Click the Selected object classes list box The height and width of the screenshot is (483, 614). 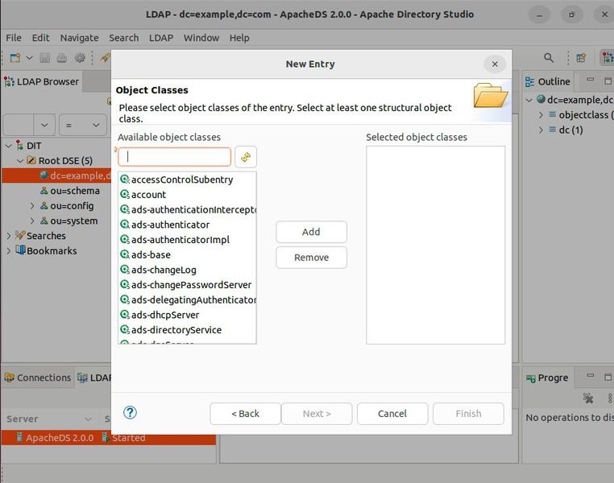click(x=435, y=246)
